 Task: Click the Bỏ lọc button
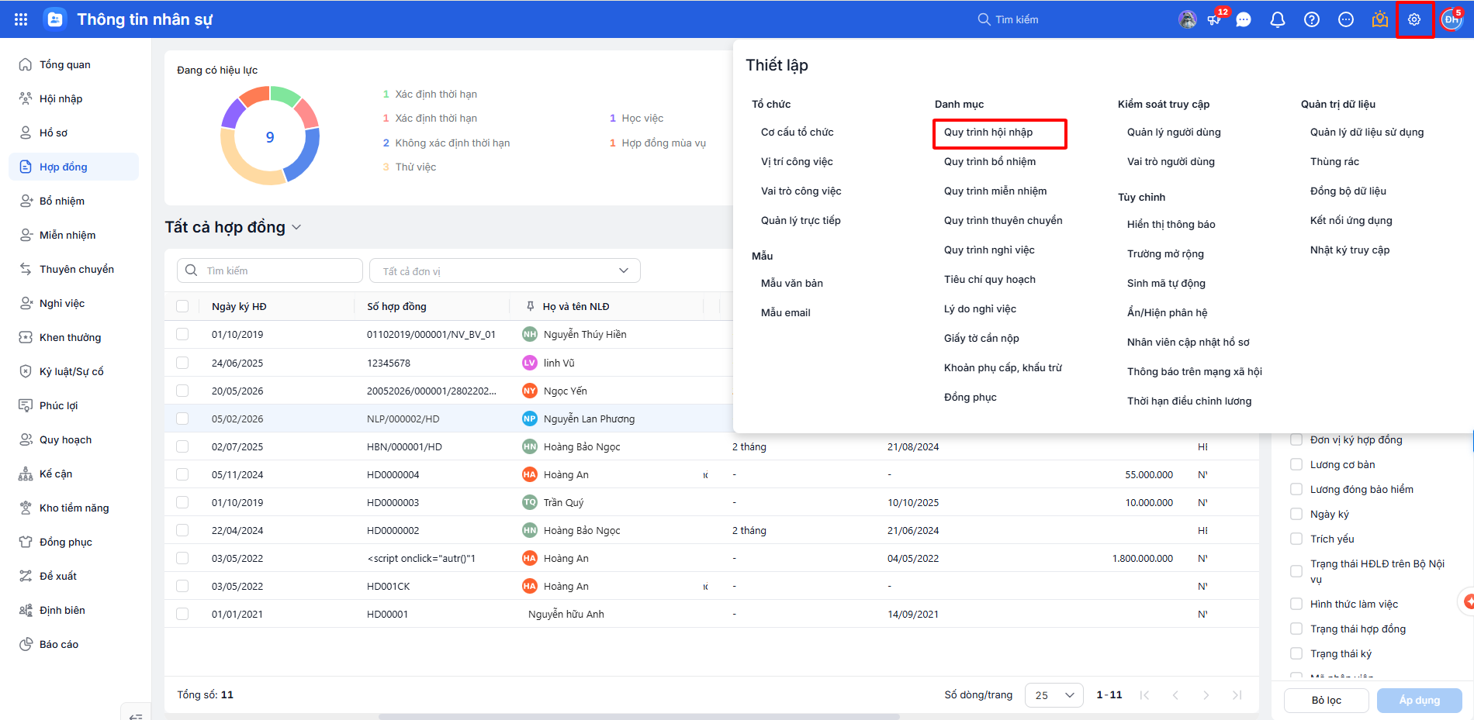click(1327, 701)
